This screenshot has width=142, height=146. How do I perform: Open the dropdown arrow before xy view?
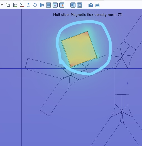pos(2,5)
